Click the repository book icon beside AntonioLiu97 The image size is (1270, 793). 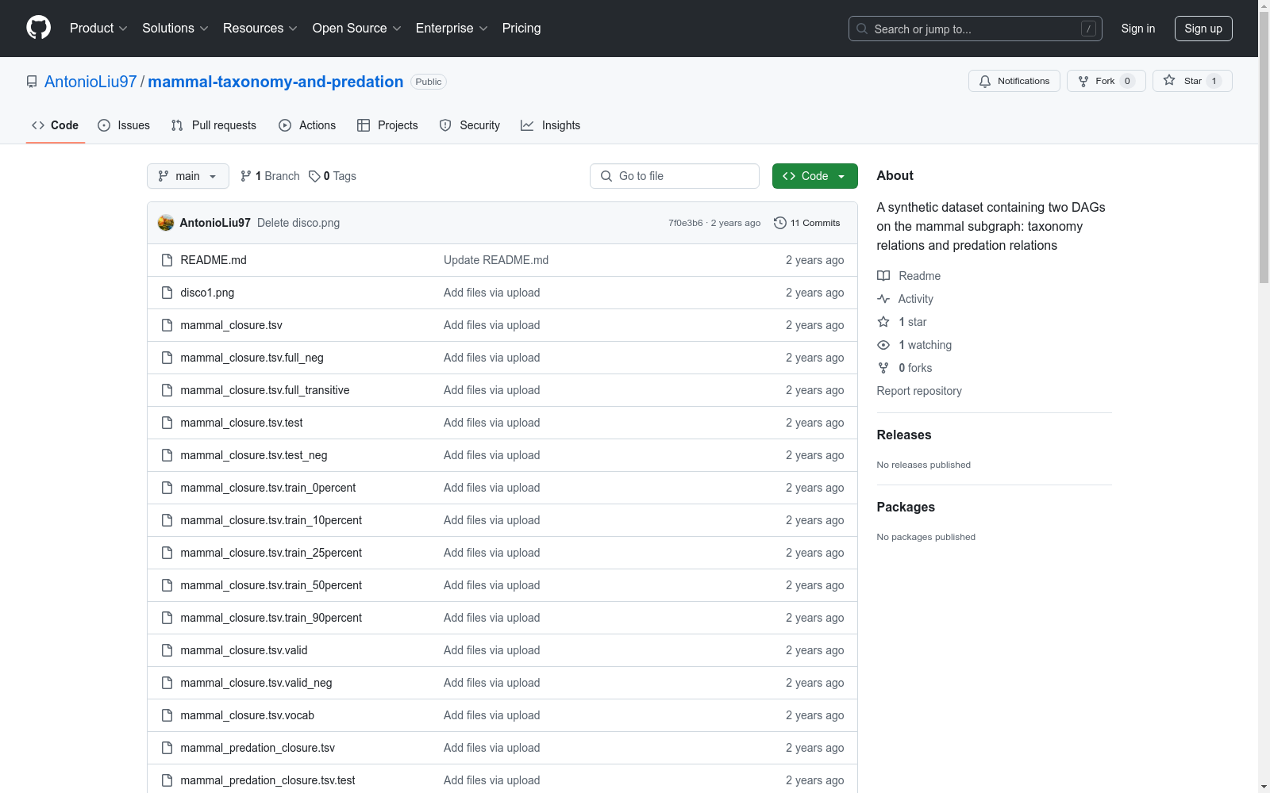pos(32,82)
